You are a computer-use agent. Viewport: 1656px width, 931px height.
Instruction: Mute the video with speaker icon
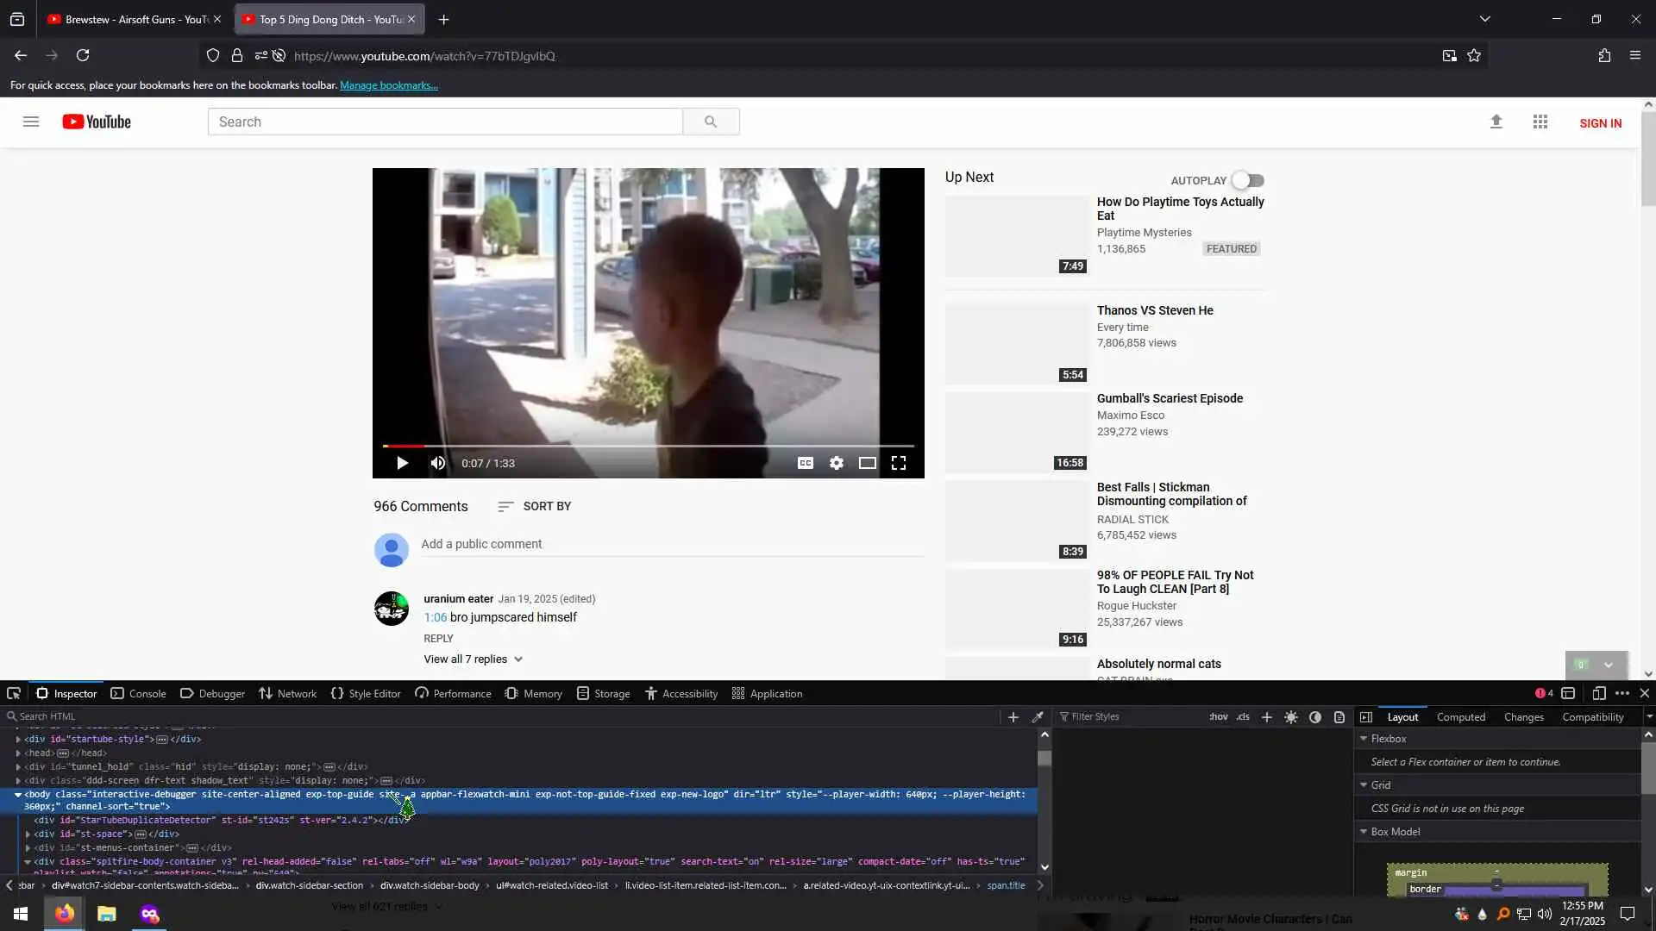point(438,463)
